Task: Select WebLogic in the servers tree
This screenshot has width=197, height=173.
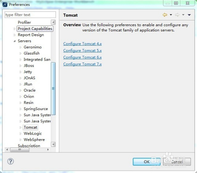Action: (33, 133)
